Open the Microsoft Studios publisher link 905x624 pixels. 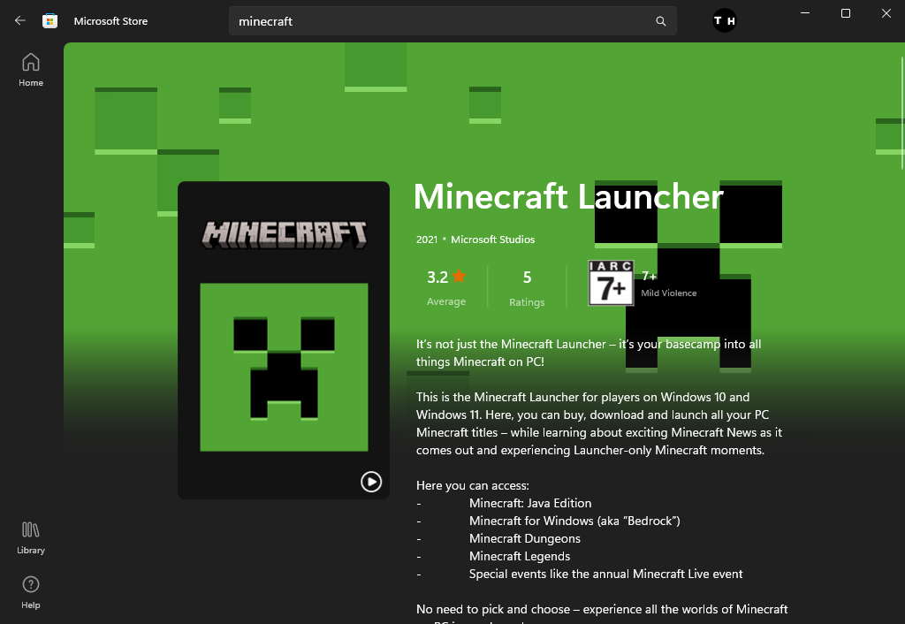(492, 239)
